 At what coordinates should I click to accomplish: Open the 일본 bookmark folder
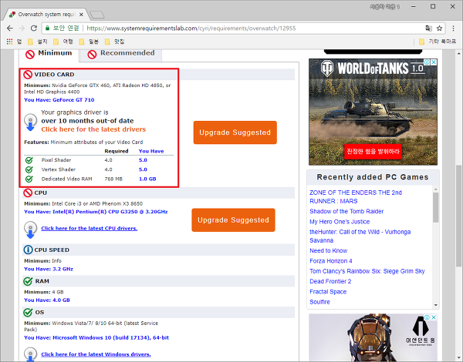click(89, 42)
